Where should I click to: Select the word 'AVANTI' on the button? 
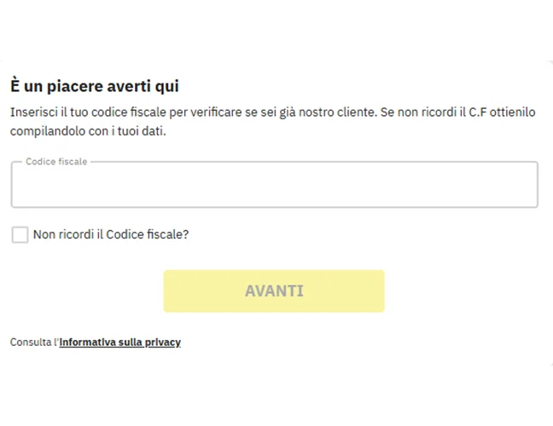pyautogui.click(x=274, y=291)
